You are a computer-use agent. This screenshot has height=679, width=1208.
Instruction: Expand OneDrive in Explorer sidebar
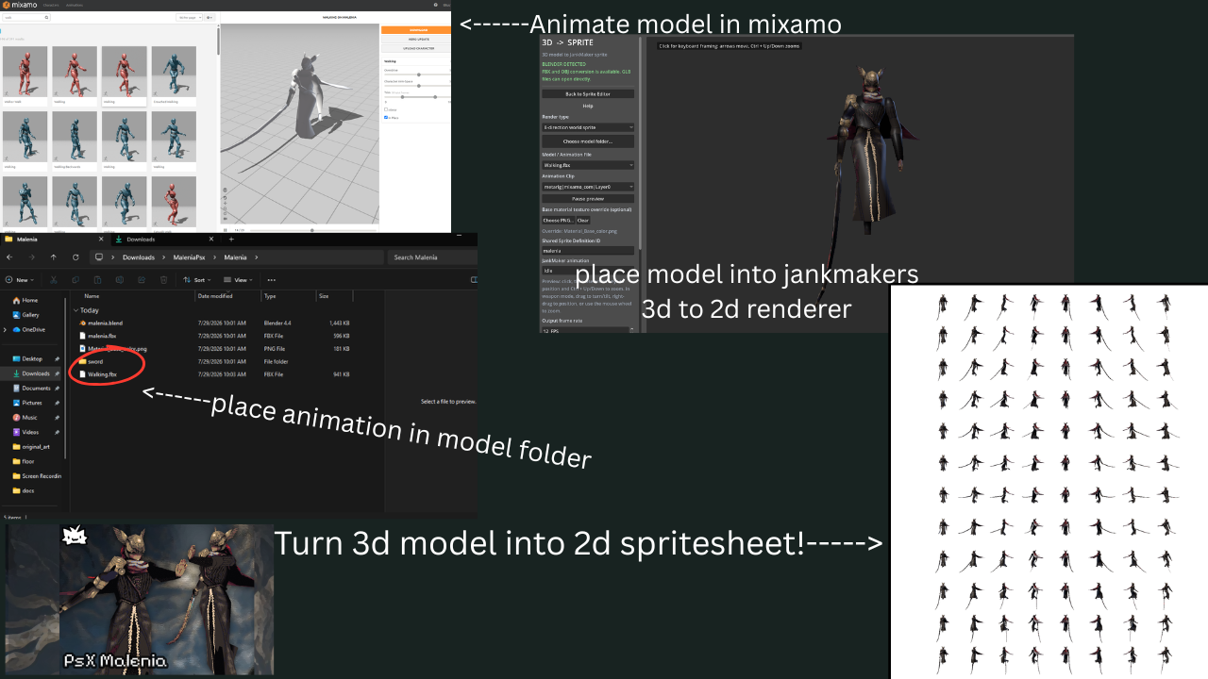6,329
